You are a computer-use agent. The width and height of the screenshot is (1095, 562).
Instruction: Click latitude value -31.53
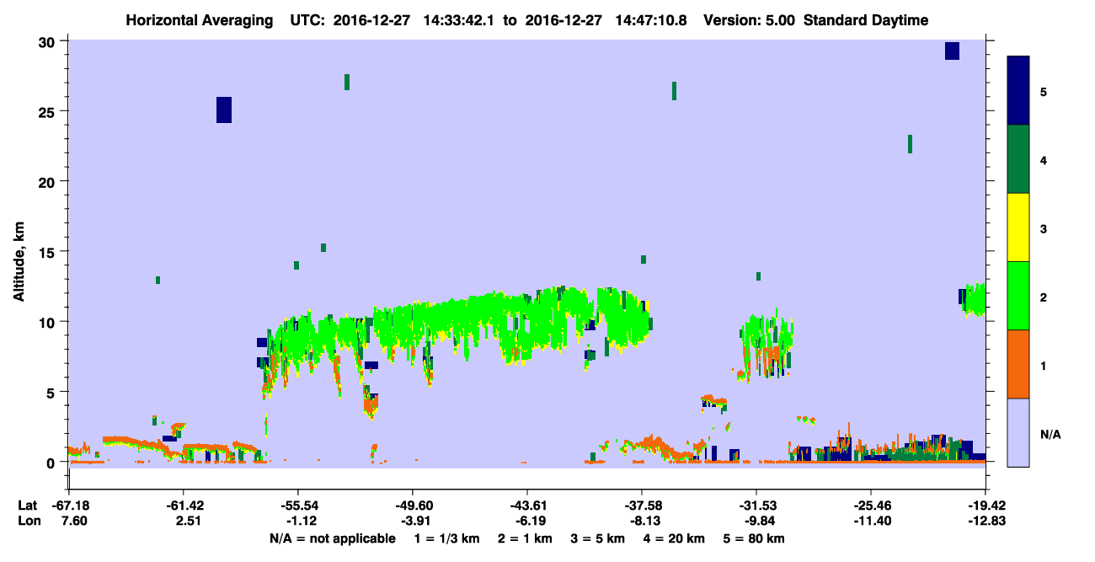756,505
